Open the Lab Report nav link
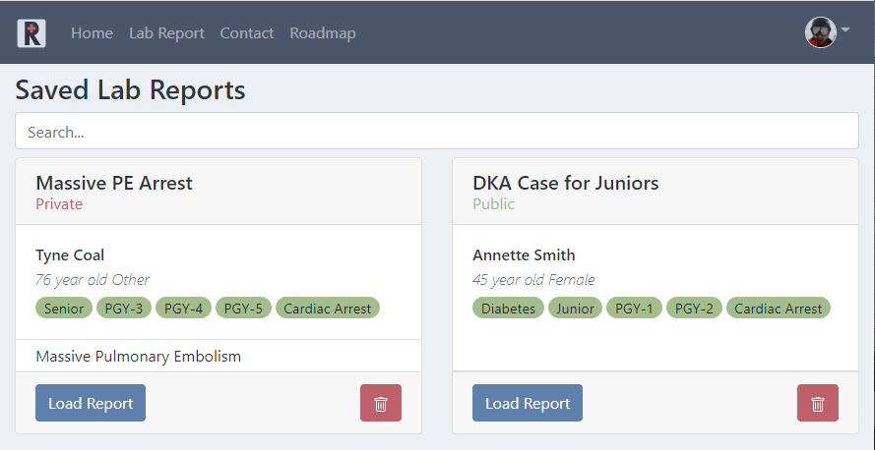 (166, 33)
